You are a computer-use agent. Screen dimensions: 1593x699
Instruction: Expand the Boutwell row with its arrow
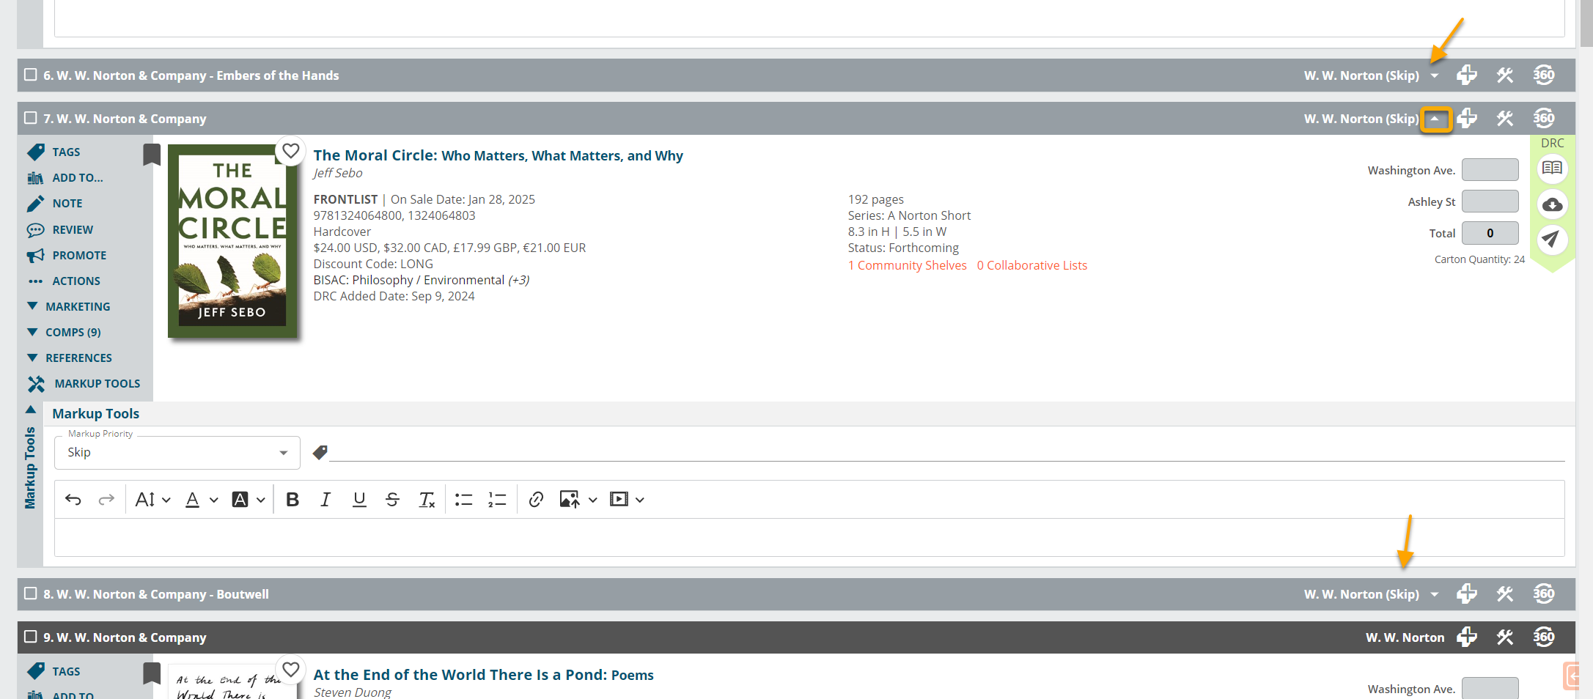(x=1435, y=594)
